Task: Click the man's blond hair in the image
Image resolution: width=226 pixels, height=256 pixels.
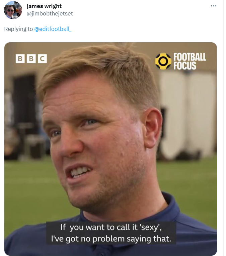Action: click(x=100, y=71)
